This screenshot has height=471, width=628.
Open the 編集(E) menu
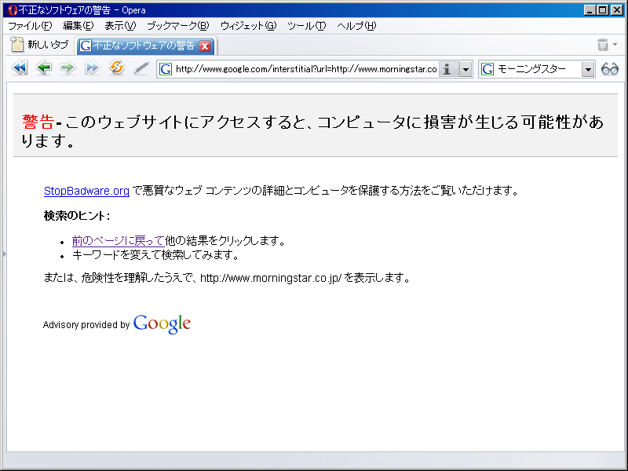click(78, 26)
